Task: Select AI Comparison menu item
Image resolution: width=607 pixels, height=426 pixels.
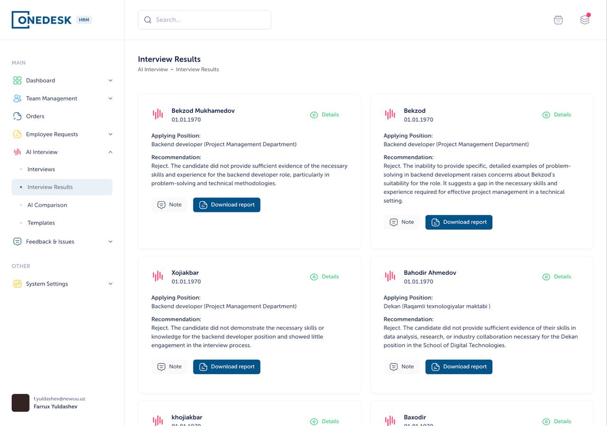Action: (47, 205)
